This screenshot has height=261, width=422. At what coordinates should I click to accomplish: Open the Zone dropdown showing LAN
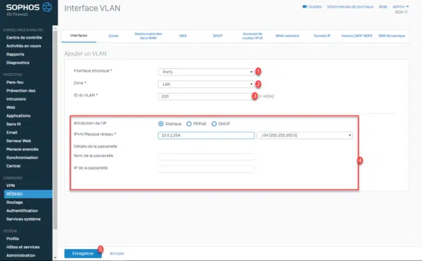tap(206, 84)
